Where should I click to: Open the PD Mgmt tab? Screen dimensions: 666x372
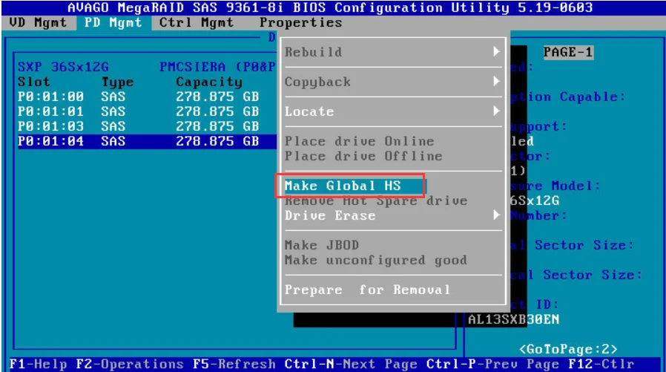[113, 22]
